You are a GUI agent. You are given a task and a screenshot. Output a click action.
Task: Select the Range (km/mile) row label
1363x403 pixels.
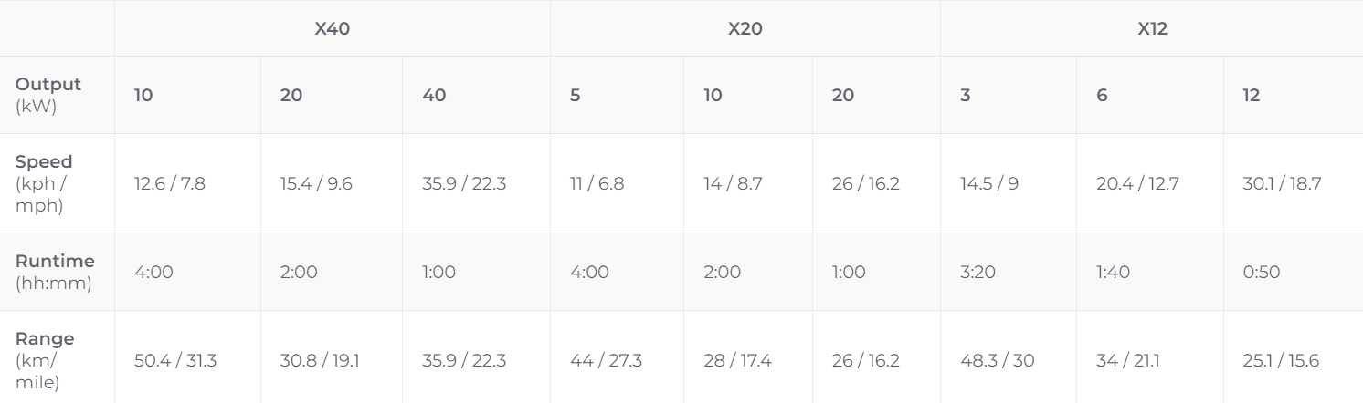point(45,360)
